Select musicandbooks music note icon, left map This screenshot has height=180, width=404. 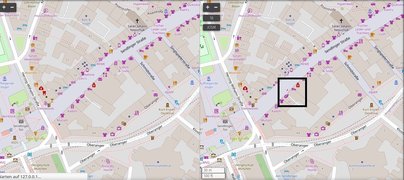pos(46,11)
